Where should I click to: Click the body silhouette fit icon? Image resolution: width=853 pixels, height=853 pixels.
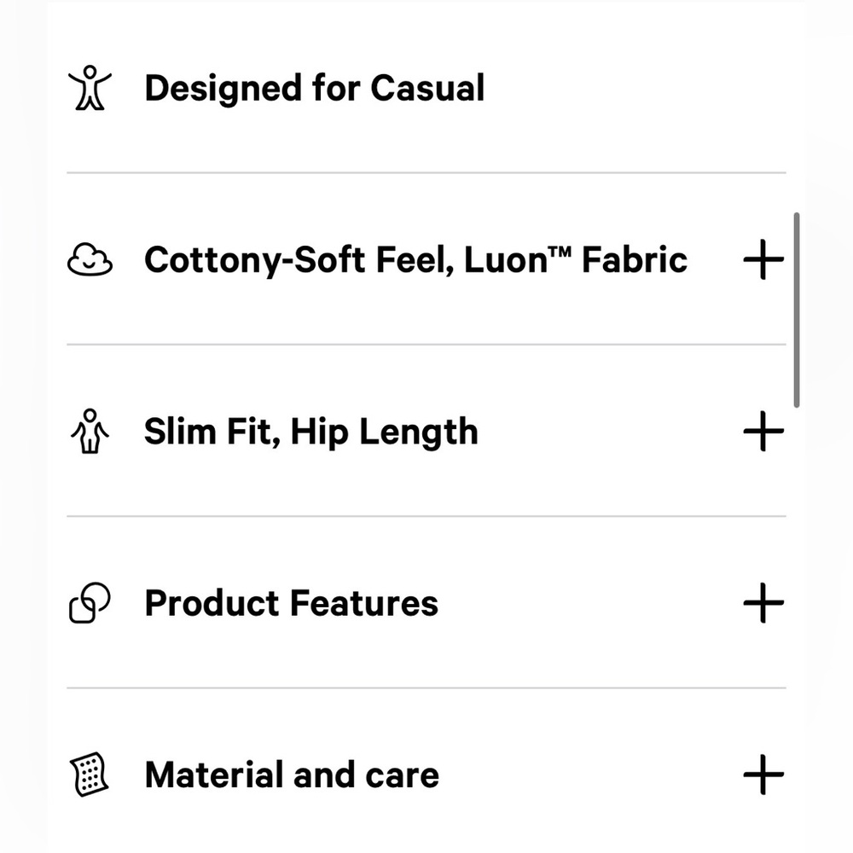point(90,432)
